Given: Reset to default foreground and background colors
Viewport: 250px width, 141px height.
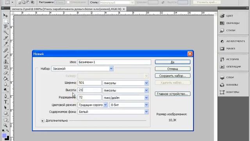Looking at the screenshot, I should [4, 130].
